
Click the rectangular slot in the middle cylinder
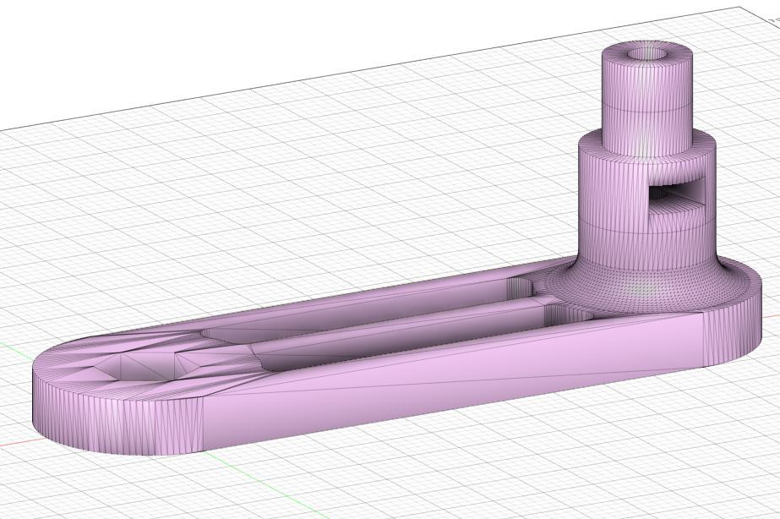coord(677,196)
